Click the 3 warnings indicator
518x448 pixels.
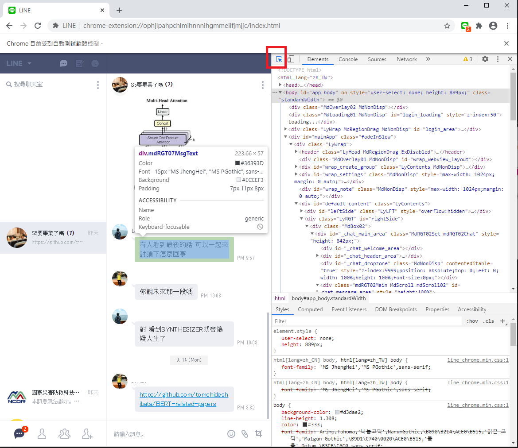coord(468,59)
